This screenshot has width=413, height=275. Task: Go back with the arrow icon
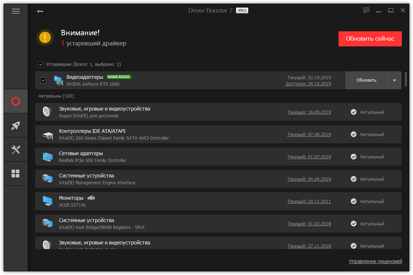[40, 11]
